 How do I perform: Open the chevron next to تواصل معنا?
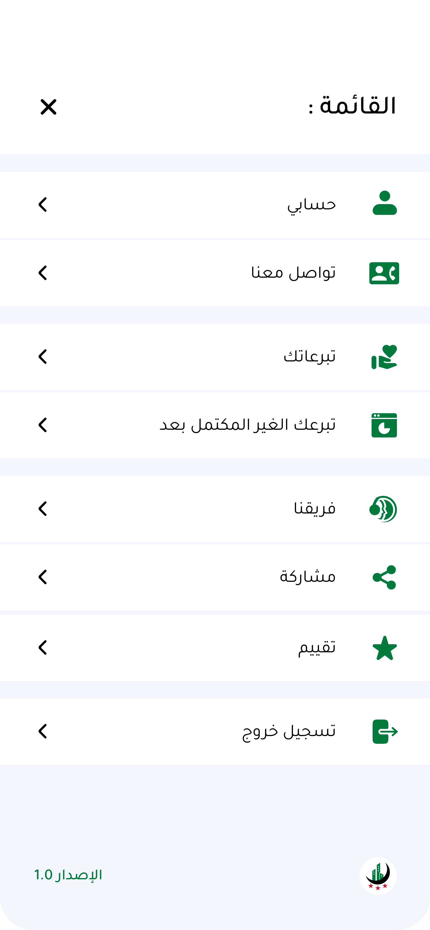pyautogui.click(x=43, y=273)
